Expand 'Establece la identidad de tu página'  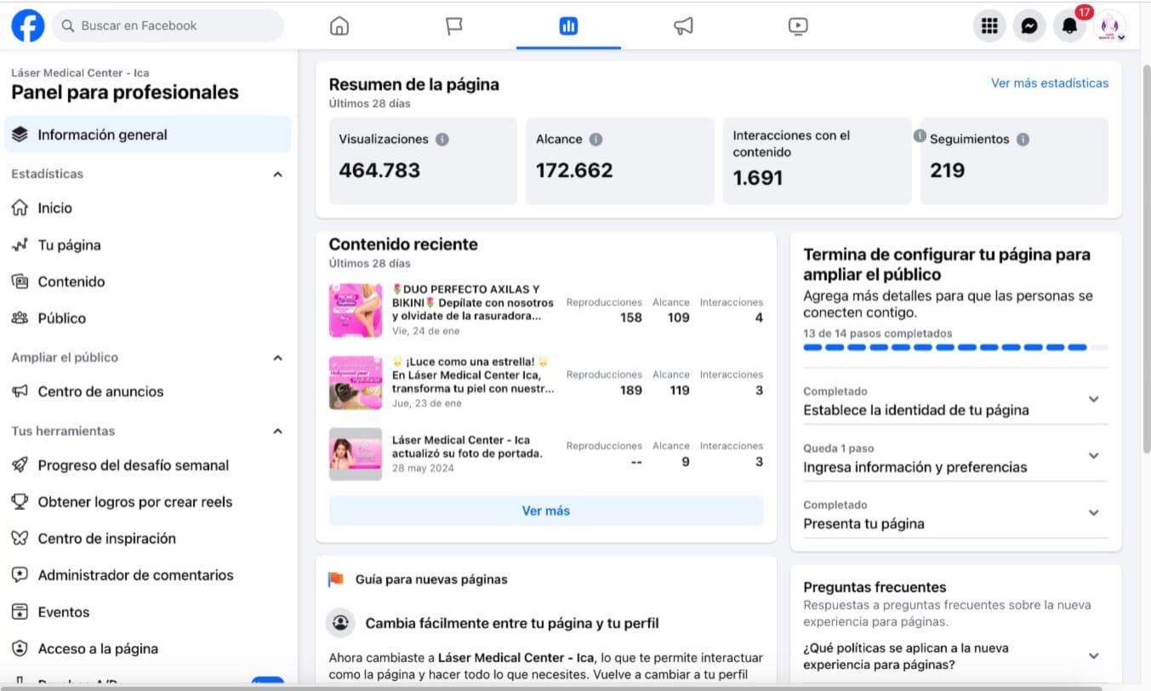coord(1094,399)
